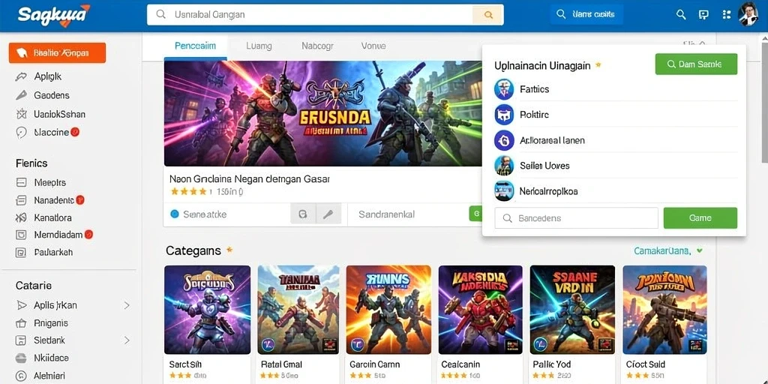Click the Pauarkah sidebar icon
This screenshot has width=768, height=384.
click(x=21, y=252)
